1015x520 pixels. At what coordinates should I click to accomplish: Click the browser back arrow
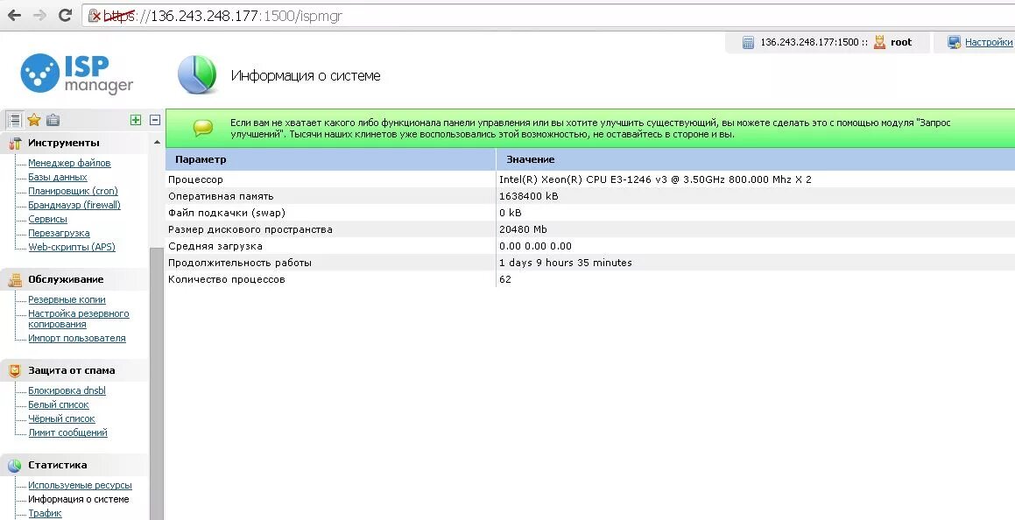[x=14, y=16]
